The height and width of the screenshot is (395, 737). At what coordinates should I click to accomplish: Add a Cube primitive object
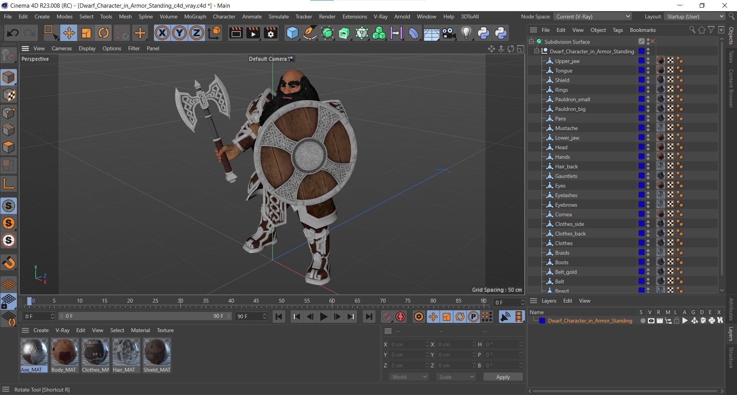coord(292,33)
